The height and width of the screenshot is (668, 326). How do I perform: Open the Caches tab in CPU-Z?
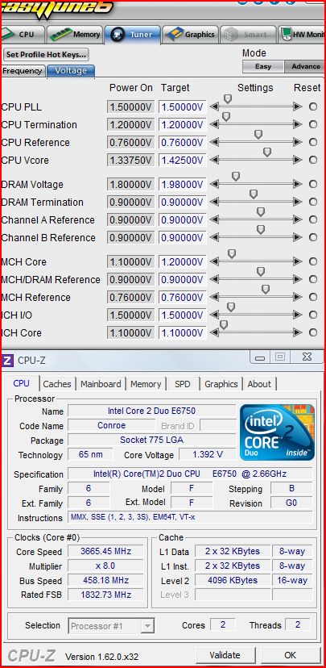(x=57, y=384)
